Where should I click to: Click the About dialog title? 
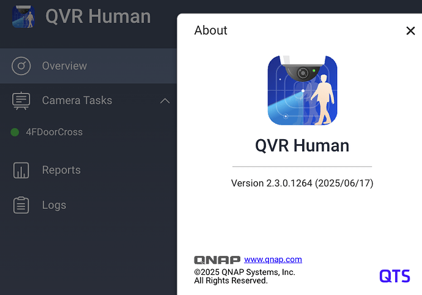[211, 30]
